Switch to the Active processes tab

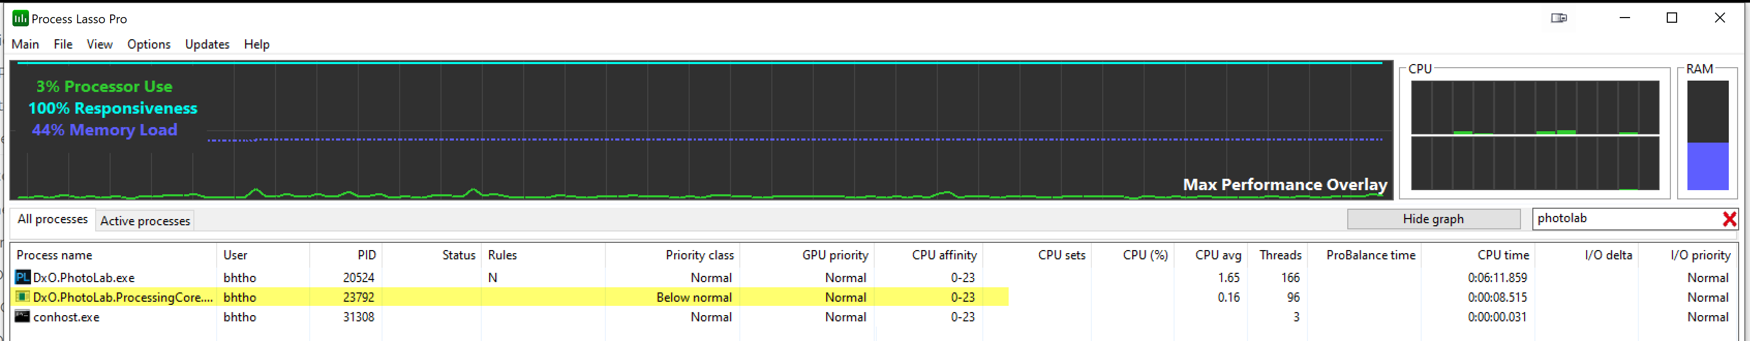click(x=145, y=221)
